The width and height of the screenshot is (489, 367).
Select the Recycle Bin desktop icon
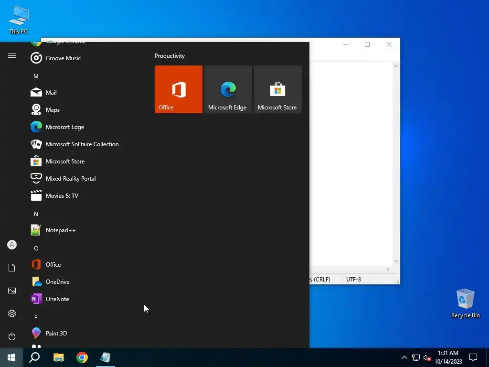tap(465, 303)
